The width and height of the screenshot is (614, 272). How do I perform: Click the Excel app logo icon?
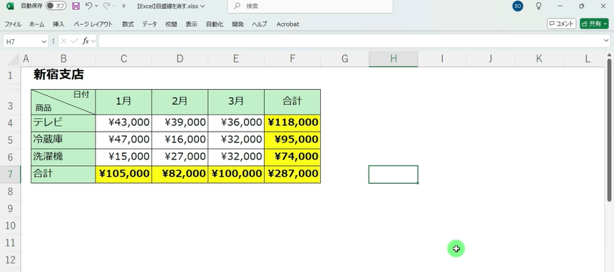click(x=10, y=6)
